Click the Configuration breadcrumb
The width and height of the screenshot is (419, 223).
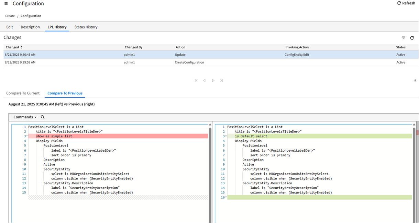(x=31, y=16)
